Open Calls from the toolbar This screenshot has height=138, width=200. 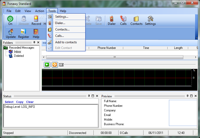coord(123,20)
